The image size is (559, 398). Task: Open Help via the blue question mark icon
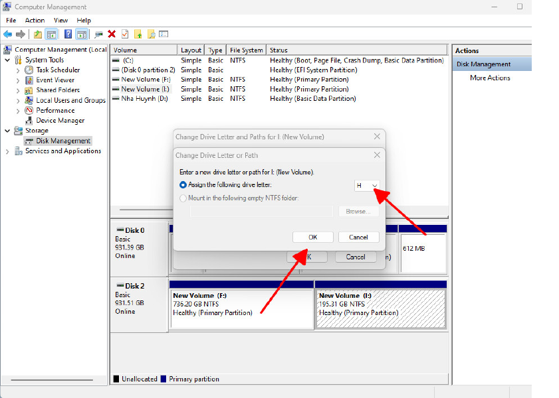pyautogui.click(x=68, y=34)
